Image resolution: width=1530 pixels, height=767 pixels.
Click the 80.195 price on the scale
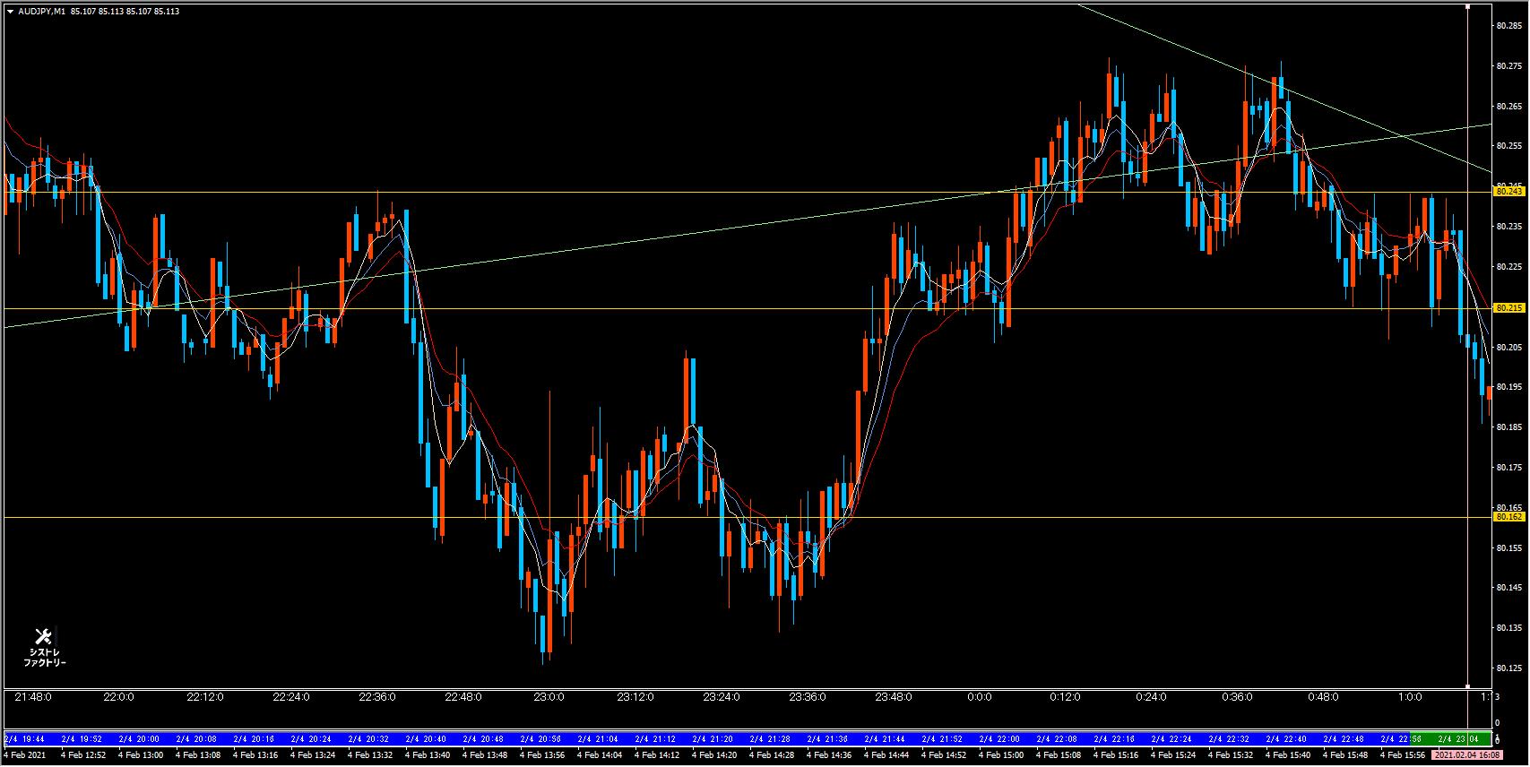[1508, 387]
